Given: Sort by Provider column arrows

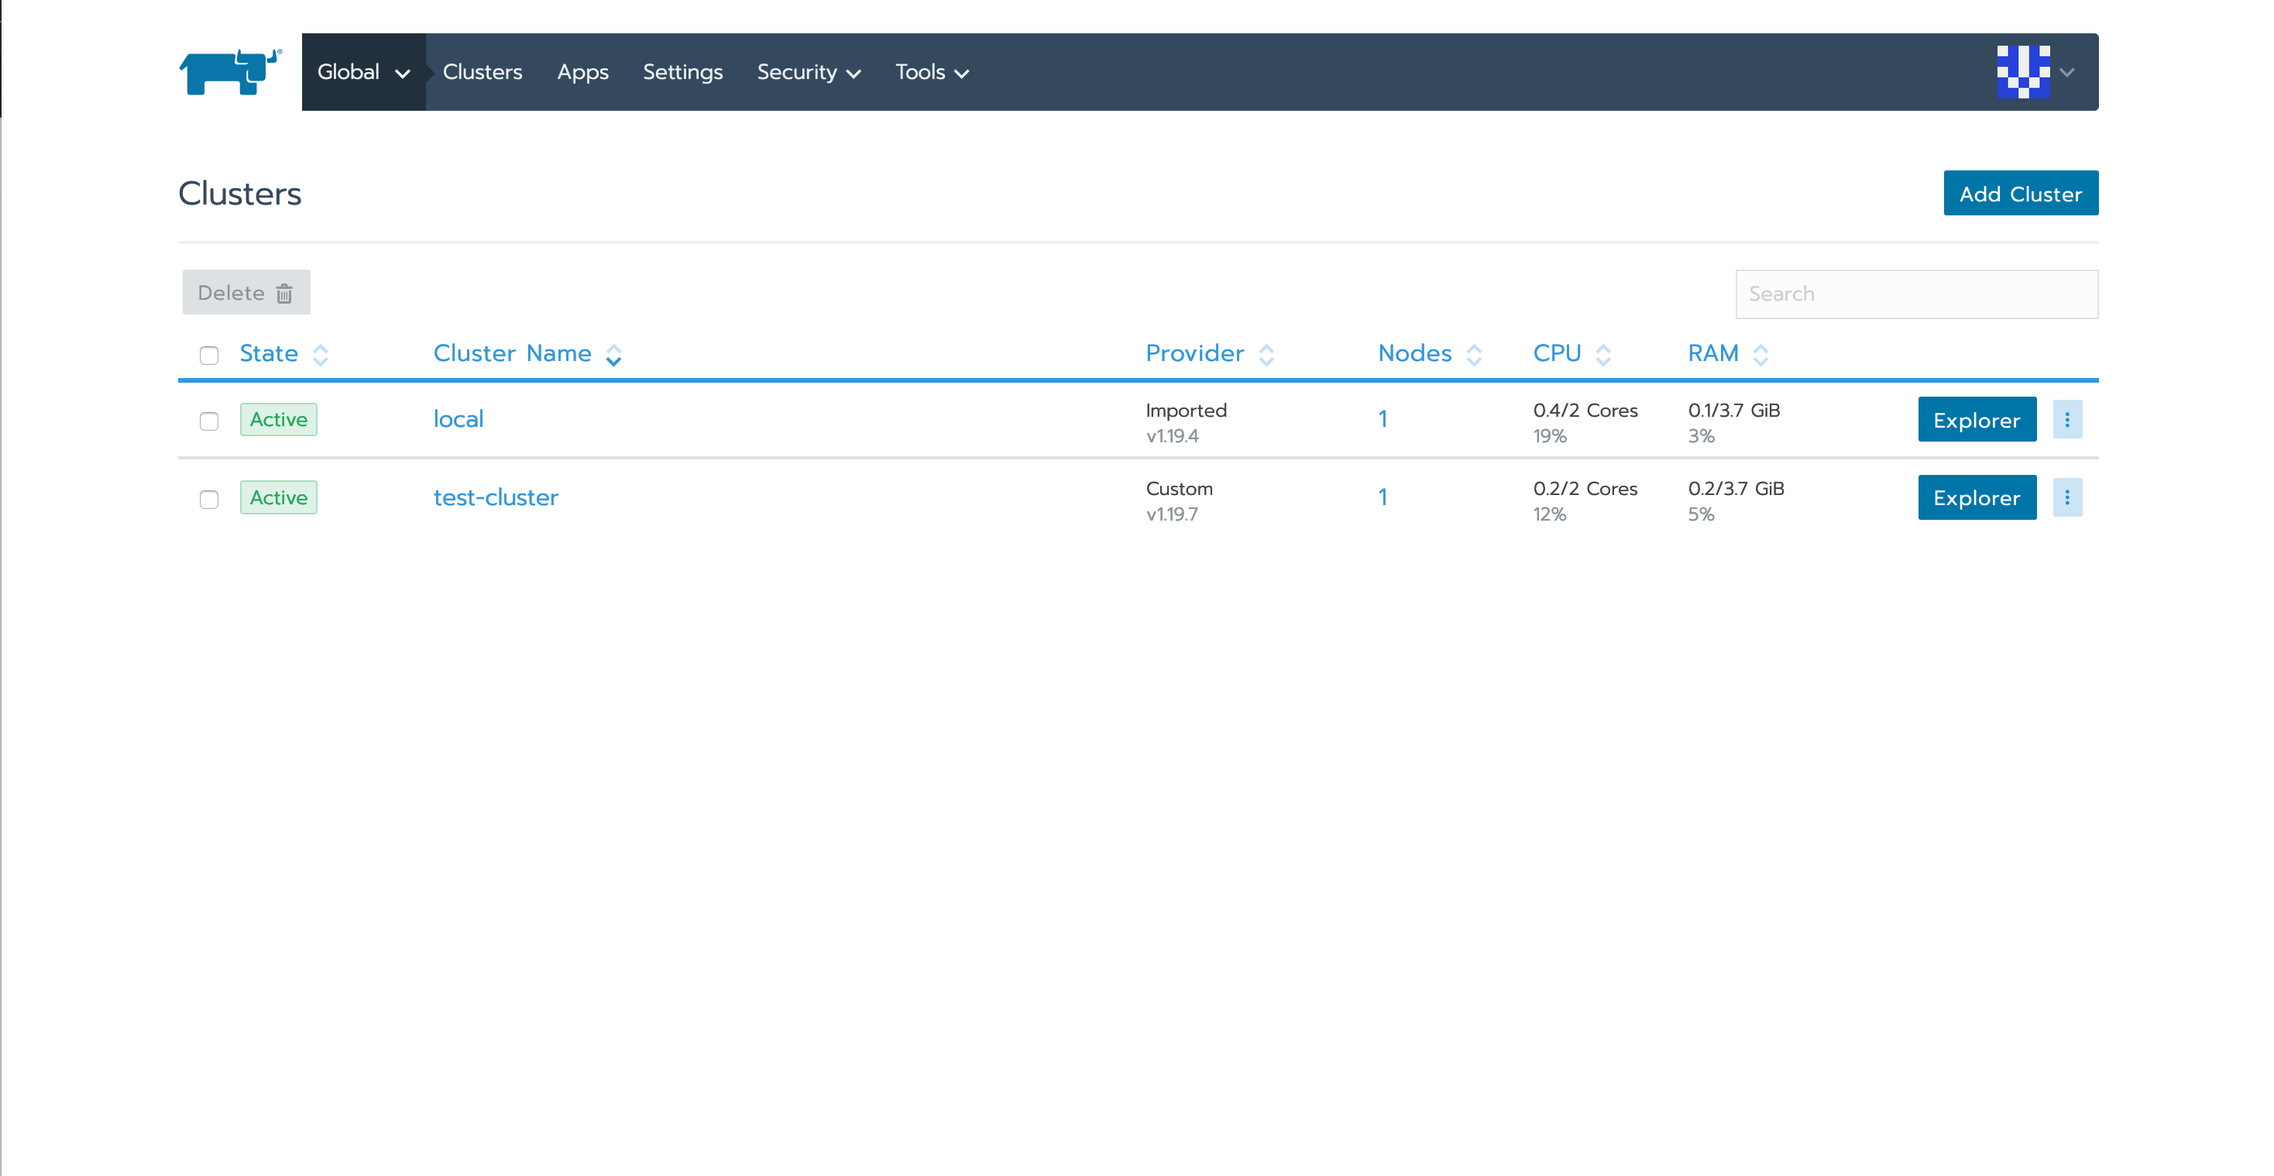Looking at the screenshot, I should (1266, 355).
